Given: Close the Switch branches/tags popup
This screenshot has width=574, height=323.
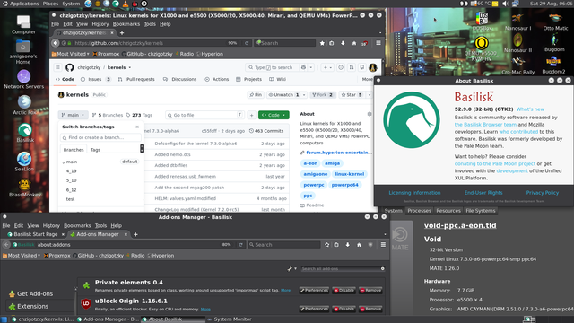Looking at the screenshot, I should coord(137,127).
